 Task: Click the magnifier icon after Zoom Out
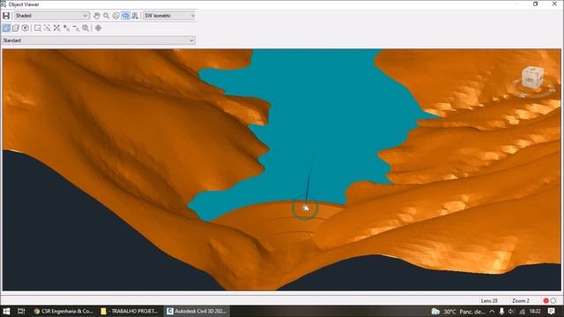click(85, 27)
